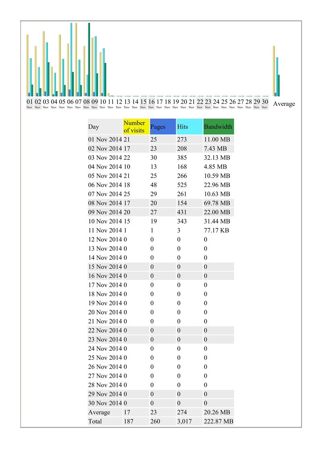Click the 08 Nov tall green bandwidth bar
The width and height of the screenshot is (322, 456).
pyautogui.click(x=89, y=60)
